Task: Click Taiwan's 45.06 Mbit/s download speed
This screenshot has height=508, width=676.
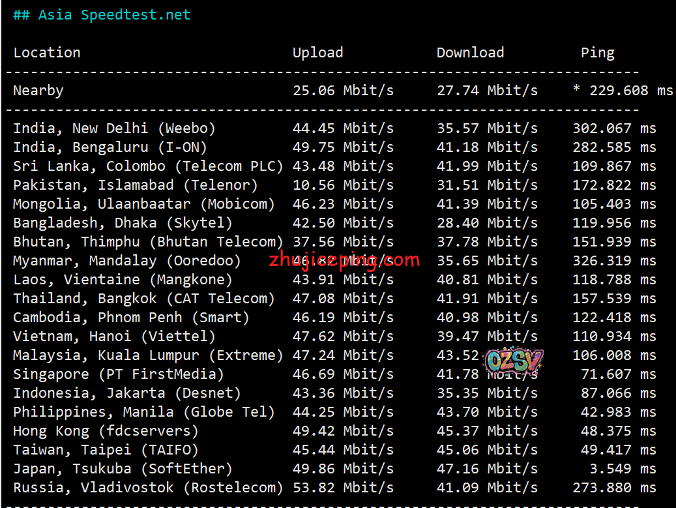Action: pos(487,450)
